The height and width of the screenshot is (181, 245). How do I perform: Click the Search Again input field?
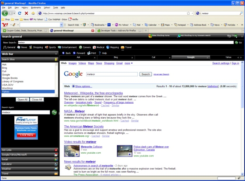26,112
